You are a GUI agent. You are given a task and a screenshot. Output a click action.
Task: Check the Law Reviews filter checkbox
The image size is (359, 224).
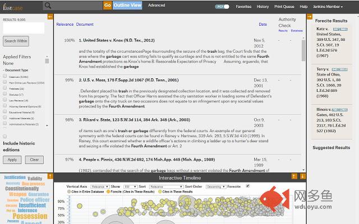pyautogui.click(x=5, y=100)
